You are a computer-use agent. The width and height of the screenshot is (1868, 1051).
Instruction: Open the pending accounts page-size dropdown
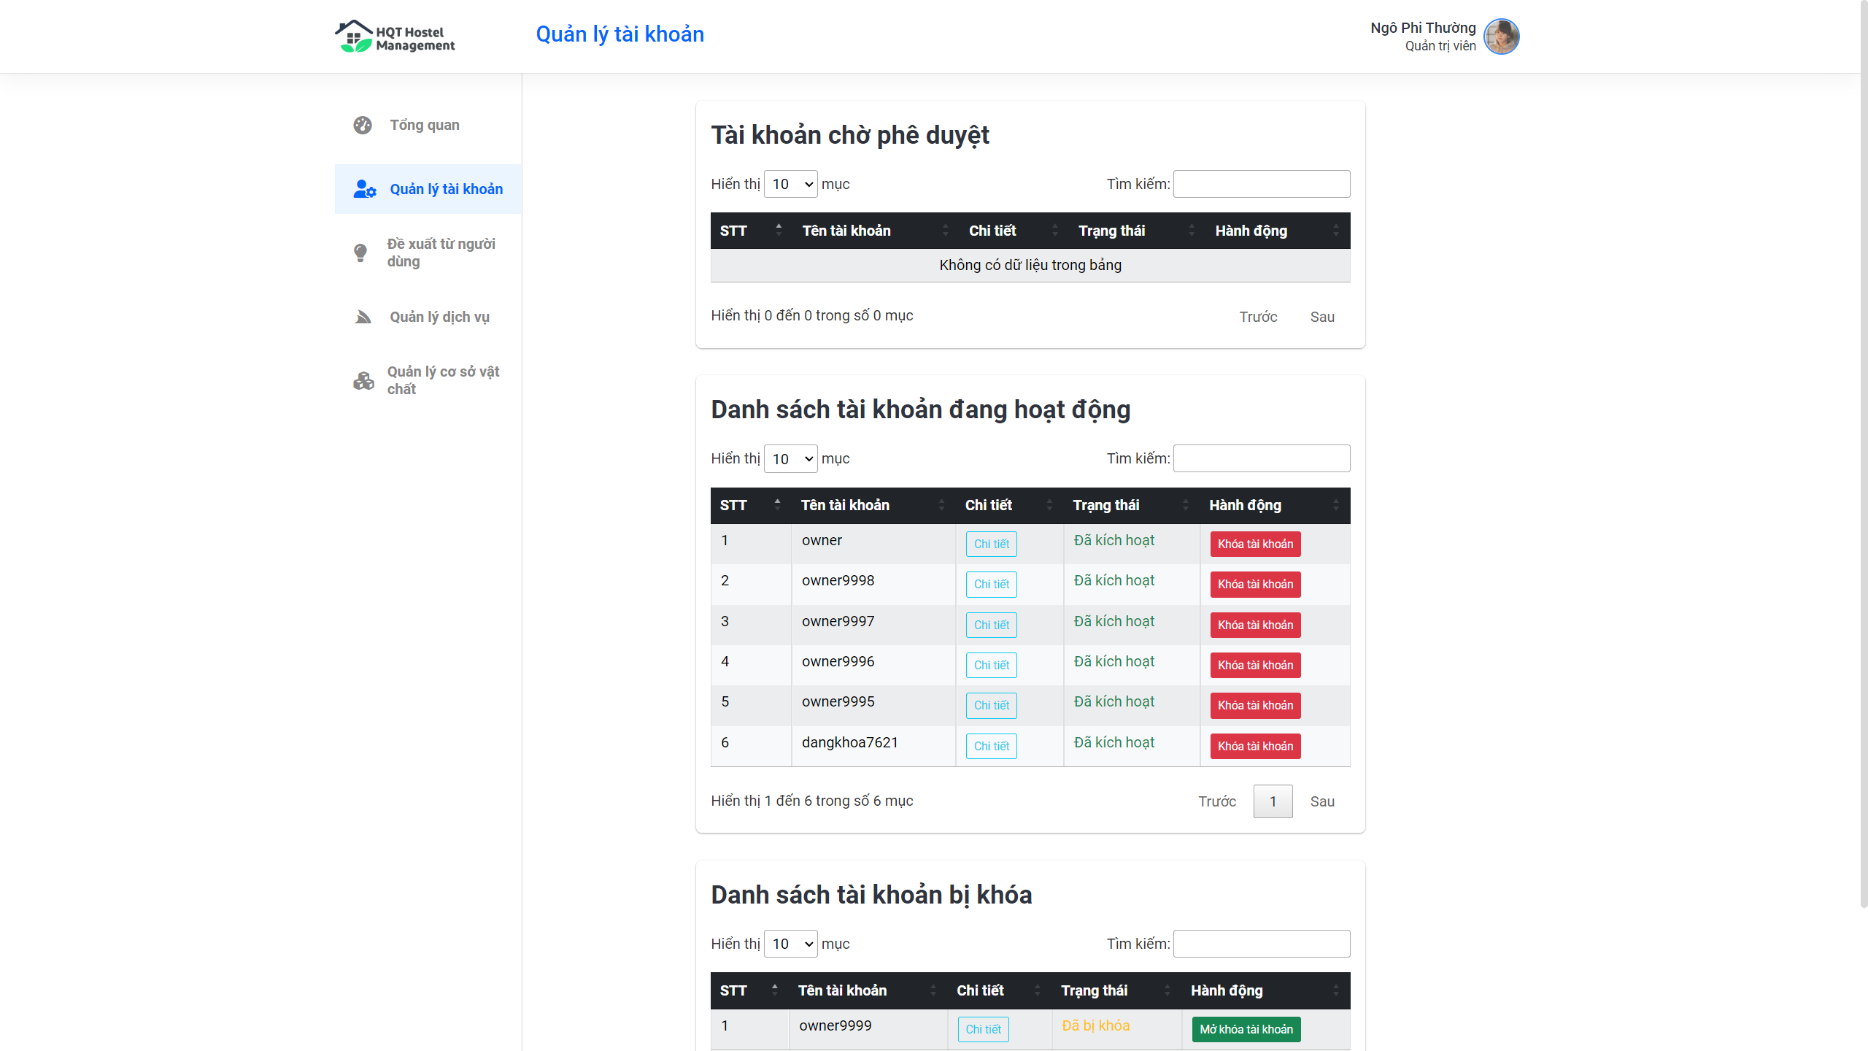pyautogui.click(x=790, y=184)
